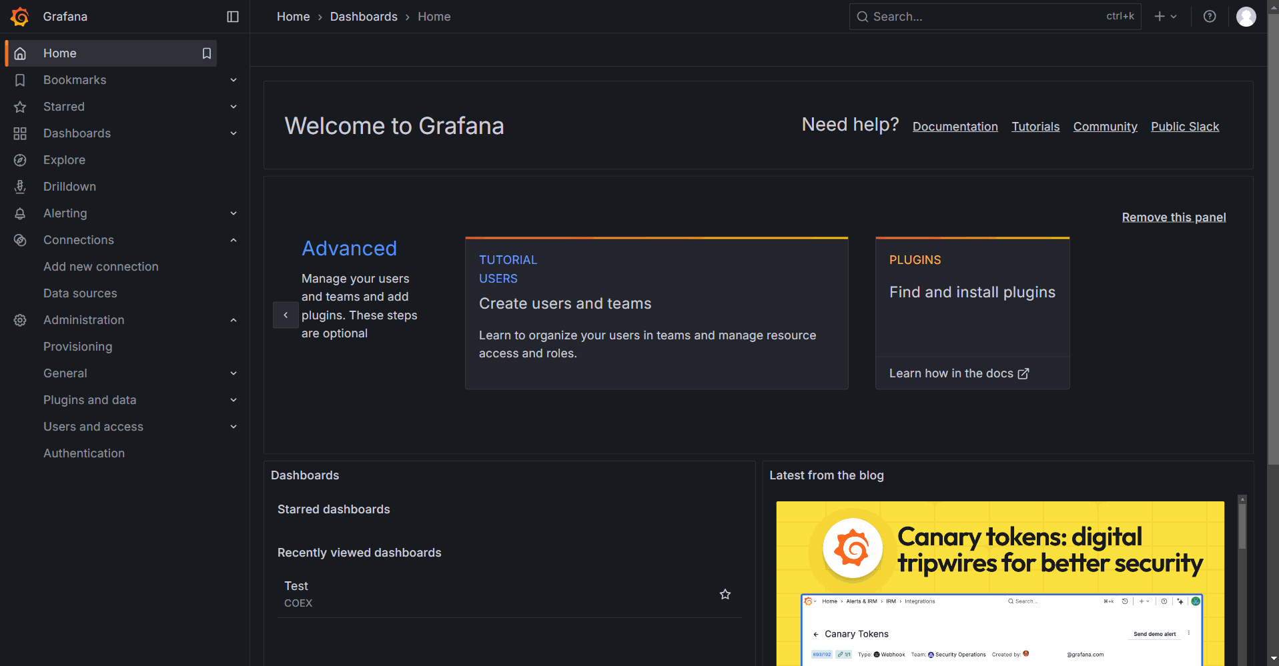Star the Test dashboard
The image size is (1279, 666).
(725, 594)
